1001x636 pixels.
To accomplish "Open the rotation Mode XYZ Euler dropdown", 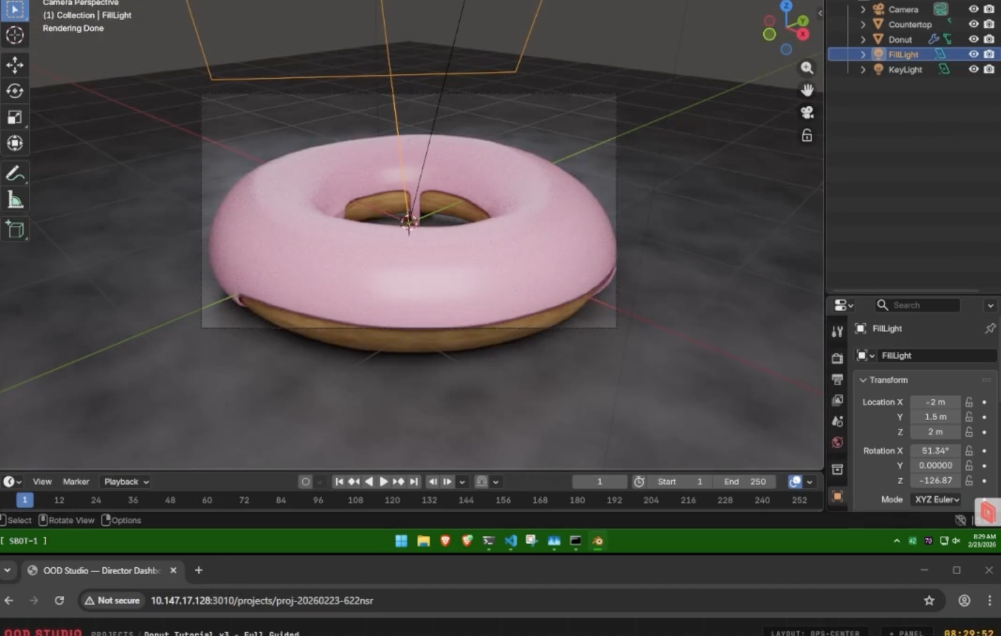I will [937, 500].
